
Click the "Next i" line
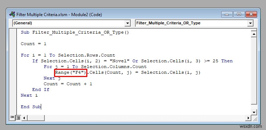(x=29, y=95)
